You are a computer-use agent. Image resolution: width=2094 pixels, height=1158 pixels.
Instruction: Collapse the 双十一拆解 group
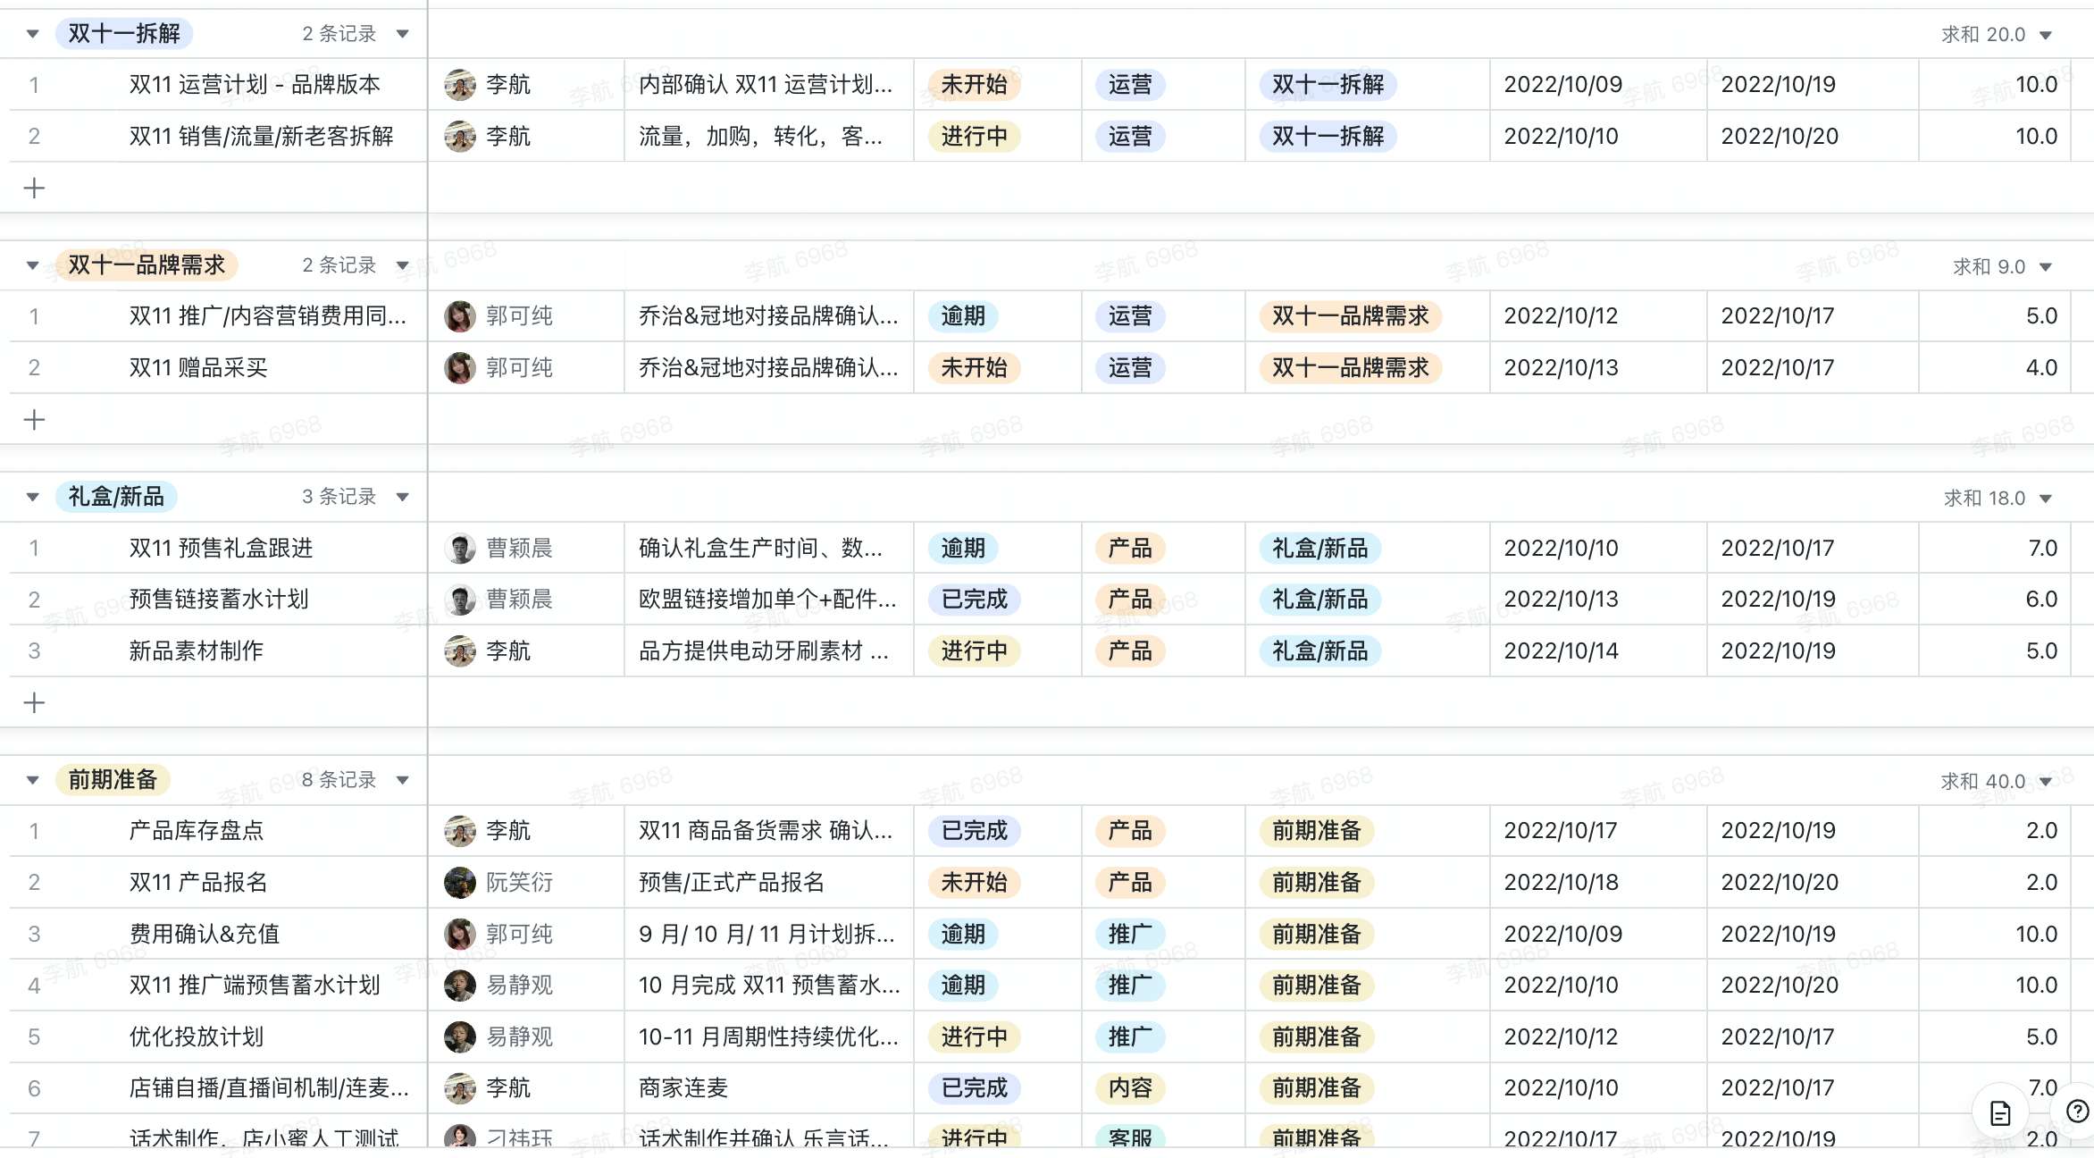pos(33,34)
